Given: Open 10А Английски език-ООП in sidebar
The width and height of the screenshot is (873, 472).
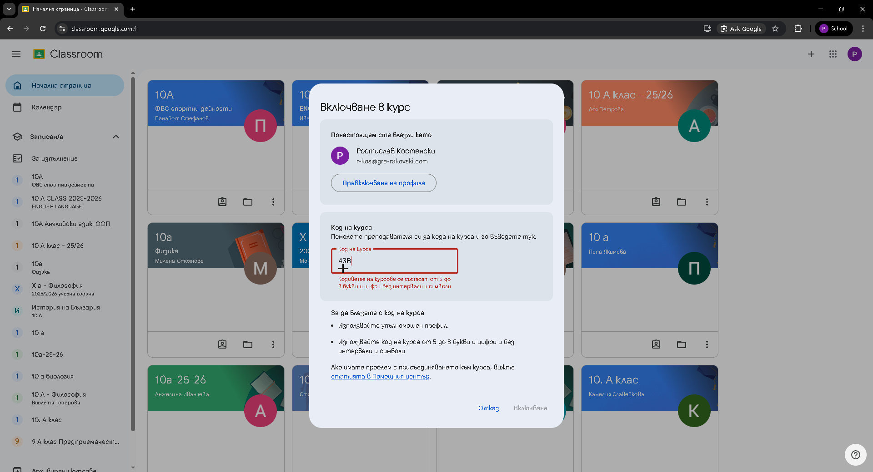Looking at the screenshot, I should coord(65,224).
